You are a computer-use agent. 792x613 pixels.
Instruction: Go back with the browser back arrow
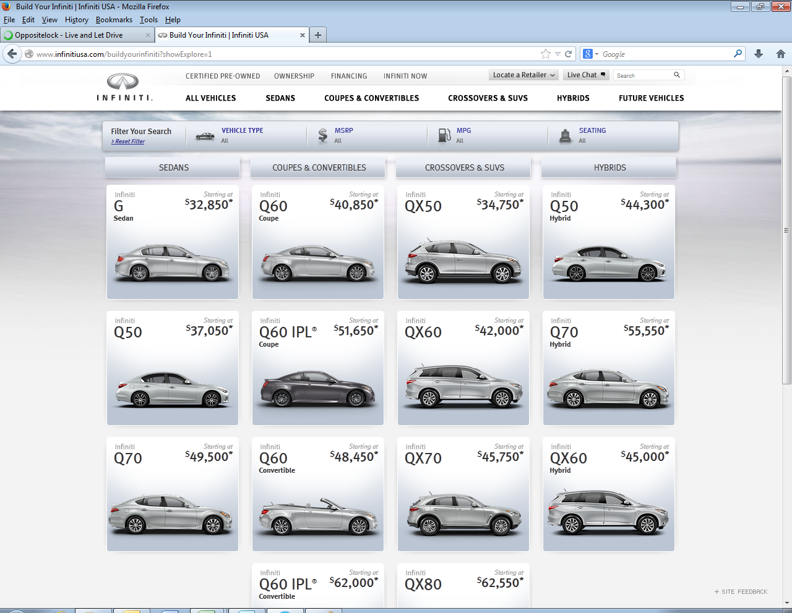pos(12,54)
